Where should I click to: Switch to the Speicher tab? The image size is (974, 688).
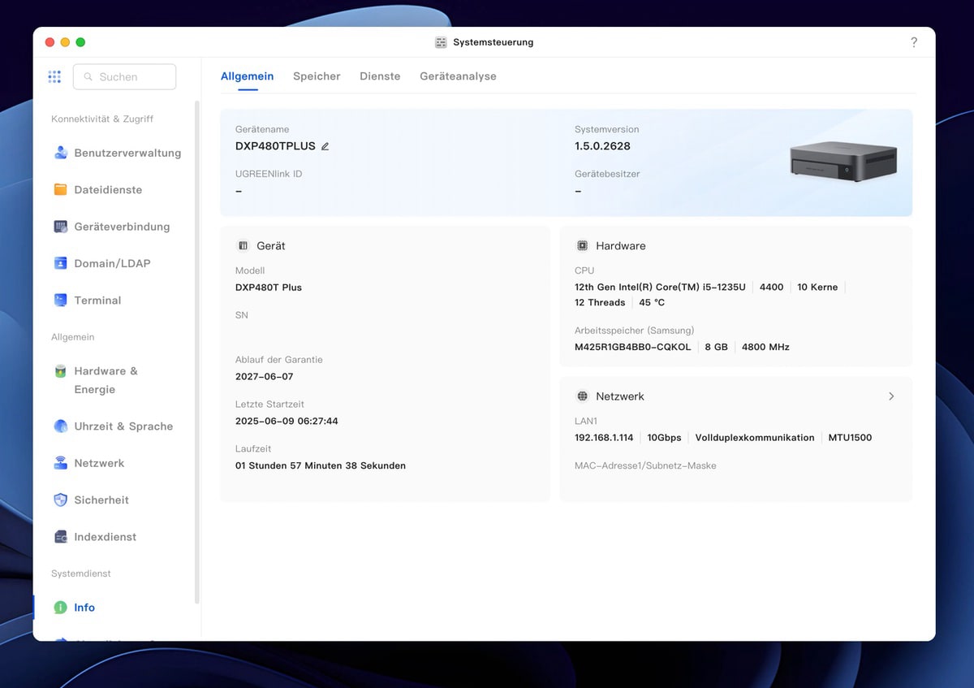coord(317,76)
